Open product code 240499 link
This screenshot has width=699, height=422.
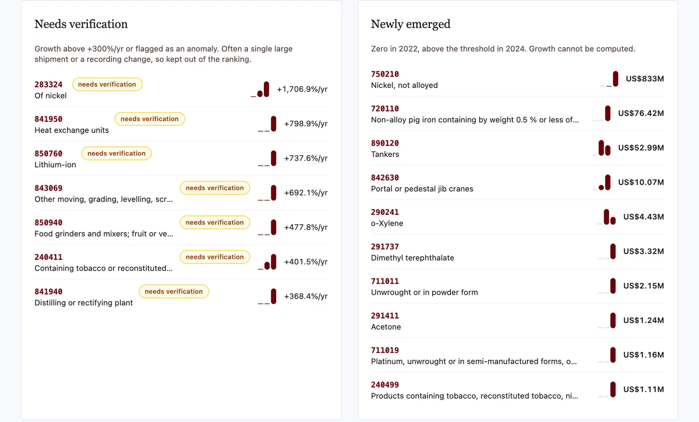tap(385, 384)
